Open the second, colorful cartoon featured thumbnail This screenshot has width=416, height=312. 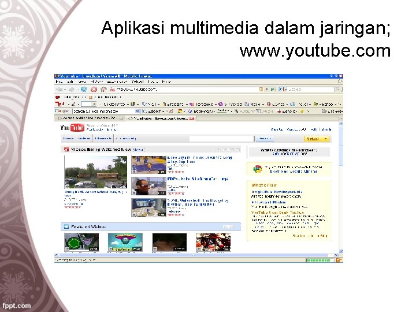125,242
